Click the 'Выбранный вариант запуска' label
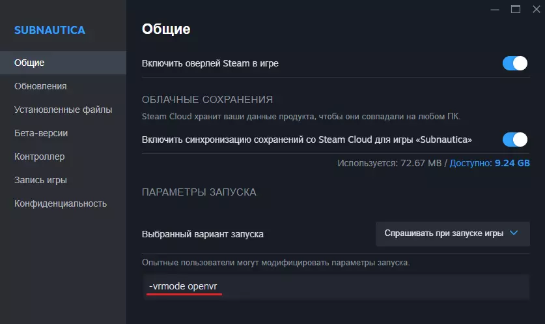 [203, 233]
